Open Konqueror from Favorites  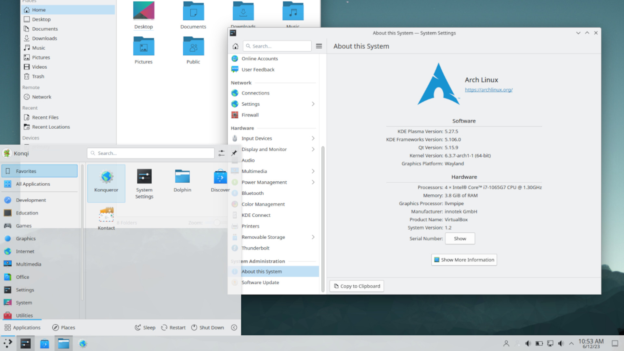coord(106,183)
